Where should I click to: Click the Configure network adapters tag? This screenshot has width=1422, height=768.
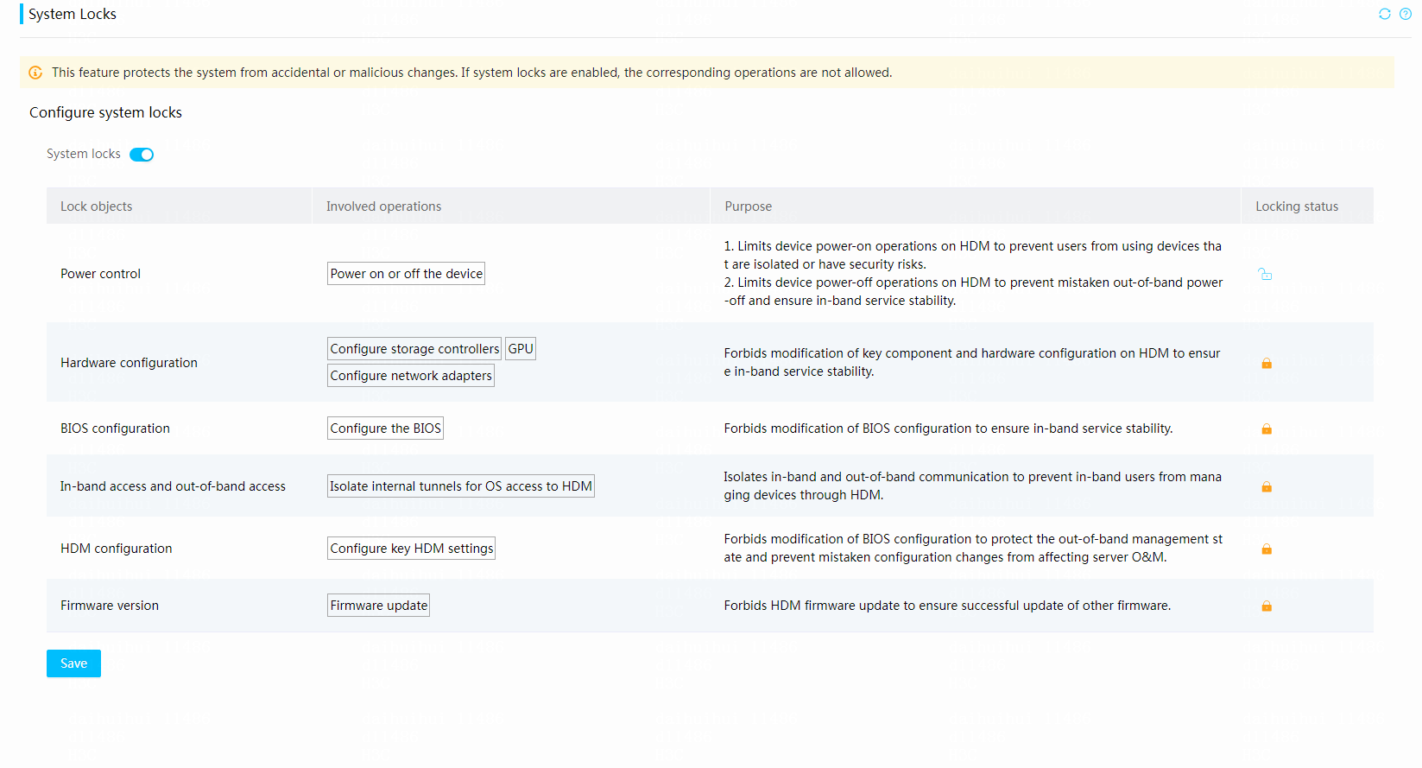[411, 376]
